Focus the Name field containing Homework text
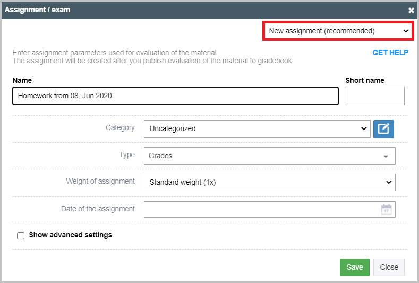Image resolution: width=419 pixels, height=283 pixels. point(176,96)
